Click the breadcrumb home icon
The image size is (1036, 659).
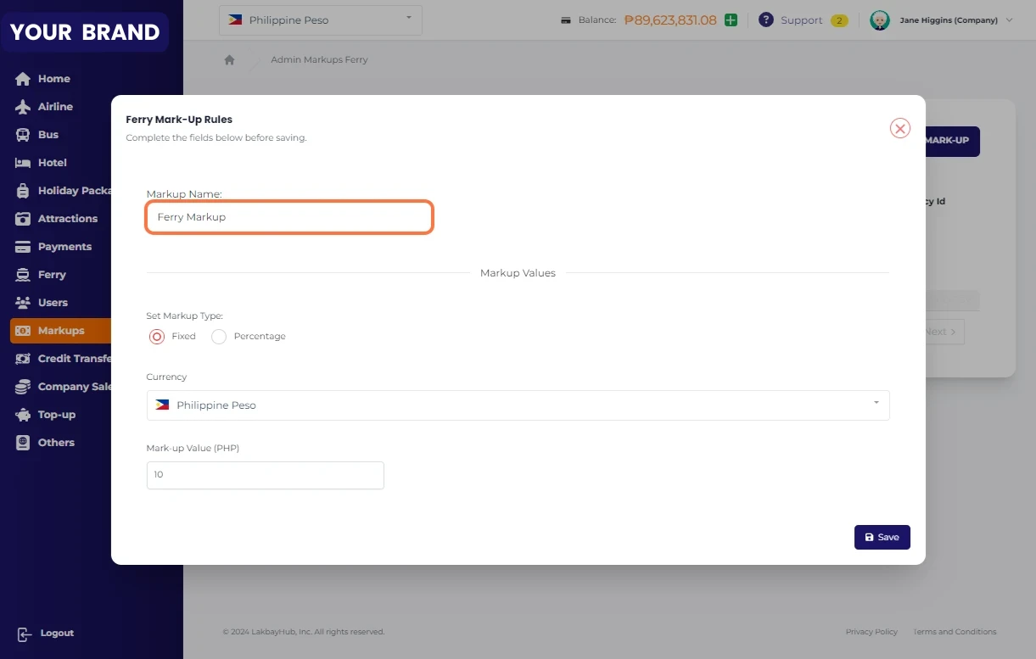pos(229,60)
